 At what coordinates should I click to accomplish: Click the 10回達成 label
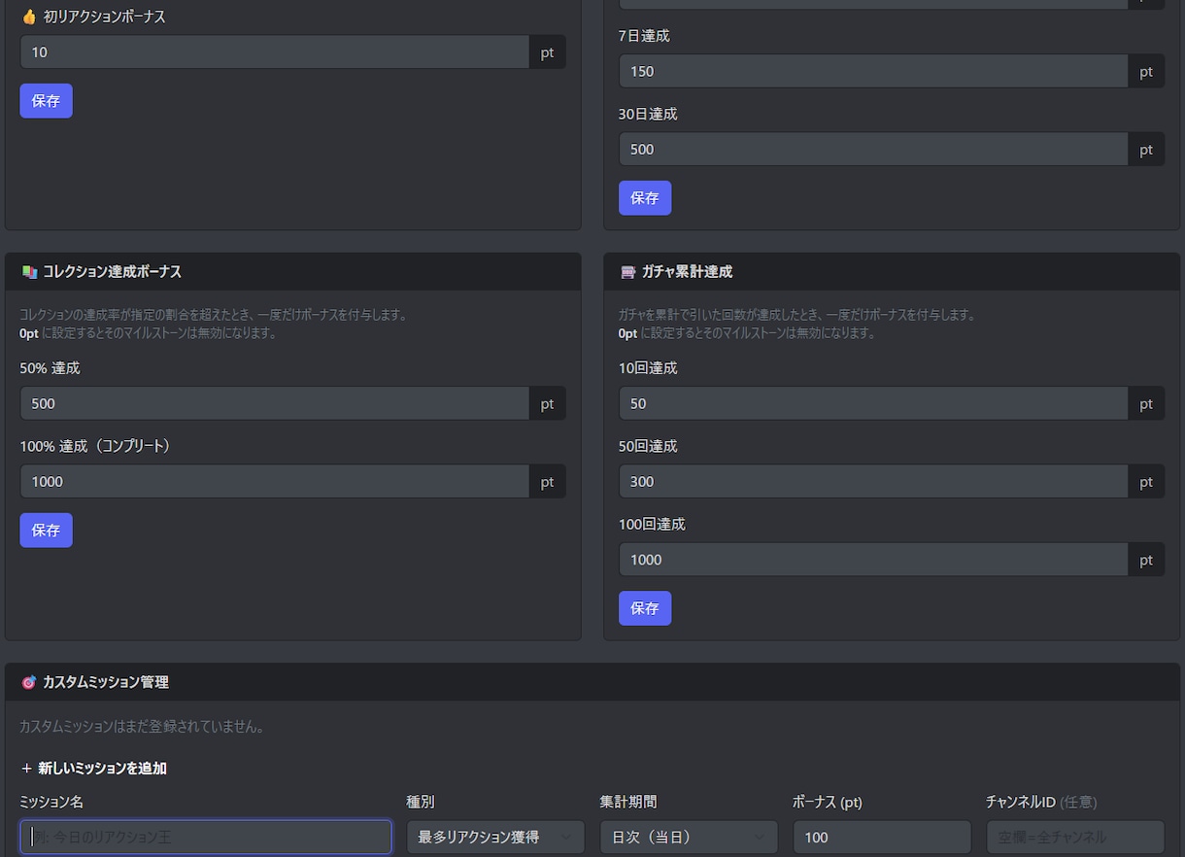[648, 368]
